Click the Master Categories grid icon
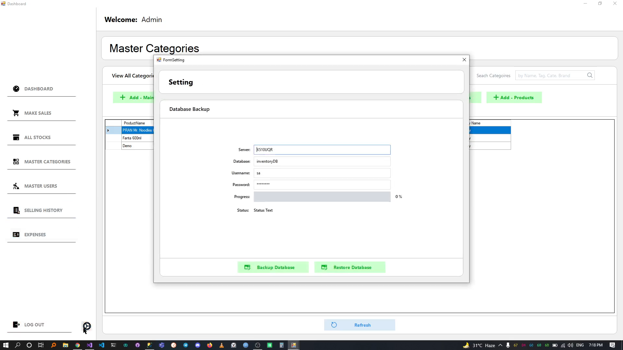The width and height of the screenshot is (623, 350). pyautogui.click(x=16, y=162)
